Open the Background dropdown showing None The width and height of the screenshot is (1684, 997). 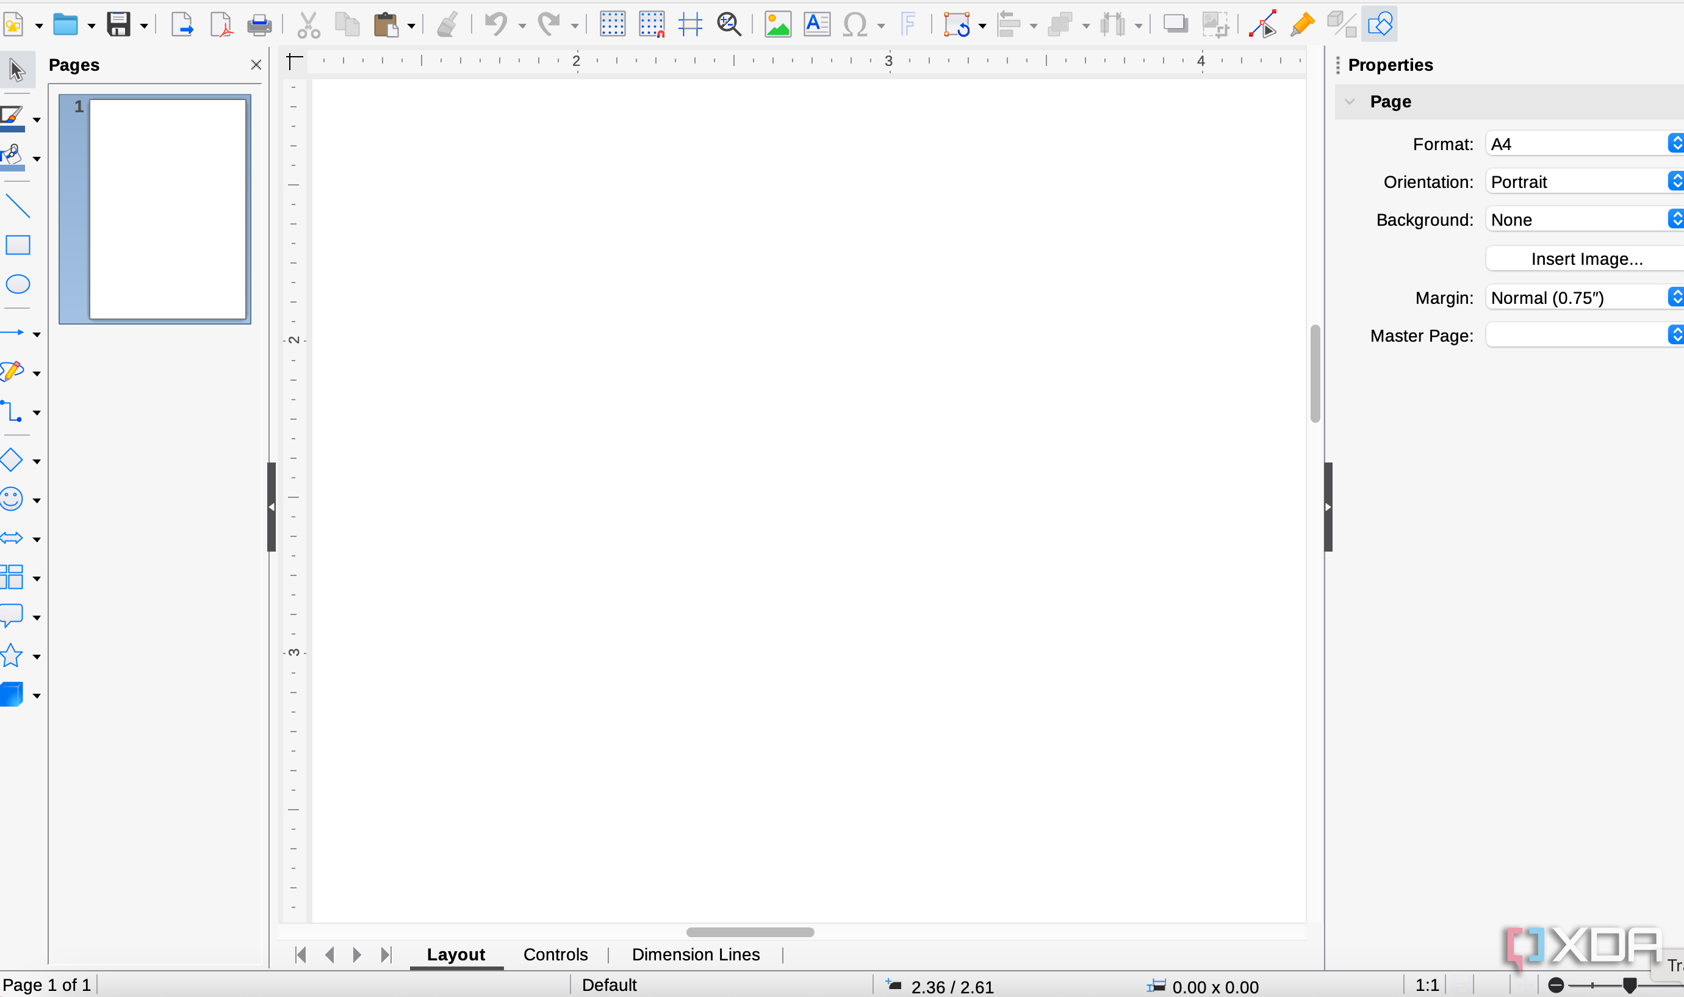point(1585,219)
